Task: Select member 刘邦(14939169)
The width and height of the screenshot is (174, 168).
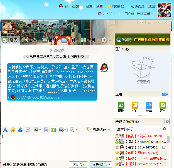Action: click(x=141, y=136)
